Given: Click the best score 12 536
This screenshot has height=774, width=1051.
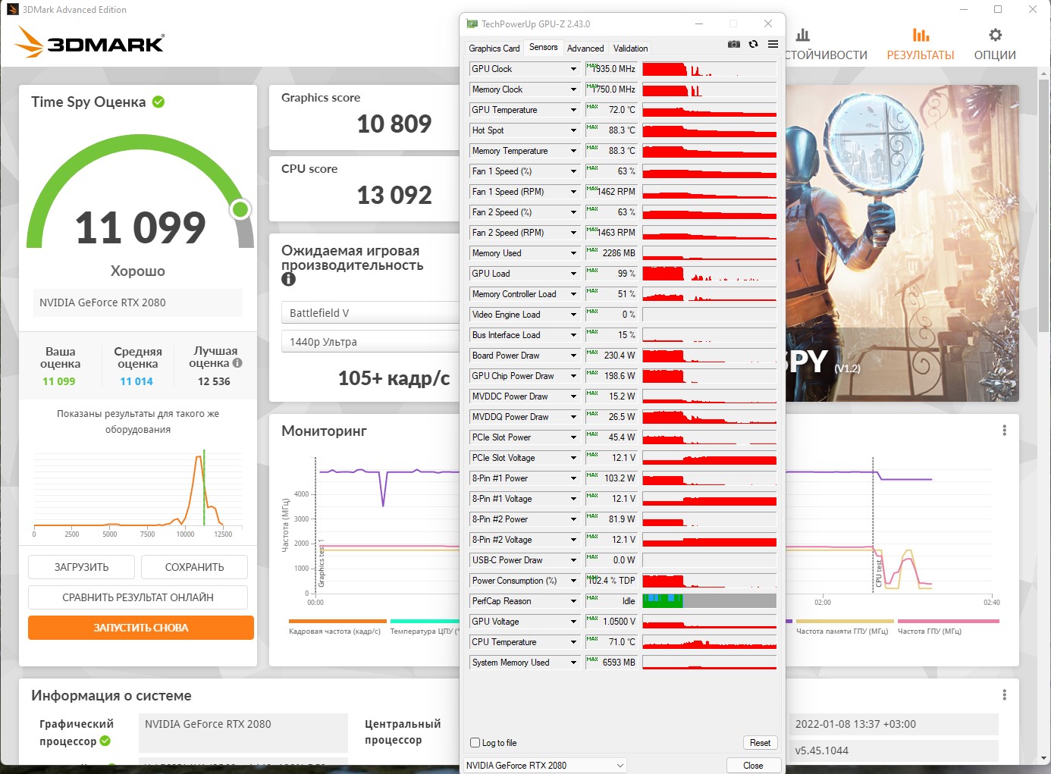Looking at the screenshot, I should (x=214, y=381).
